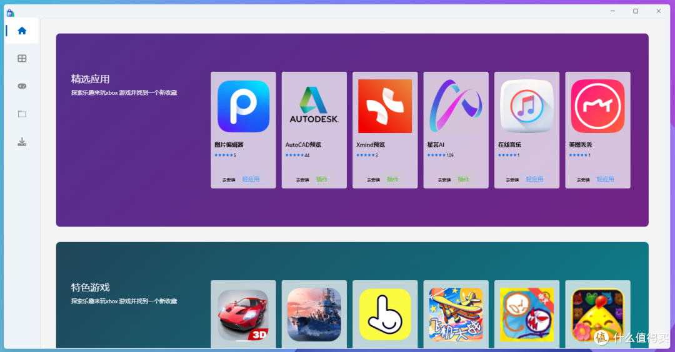675x352 pixels.
Task: Click the 图片编辑器 app icon
Action: 243,106
